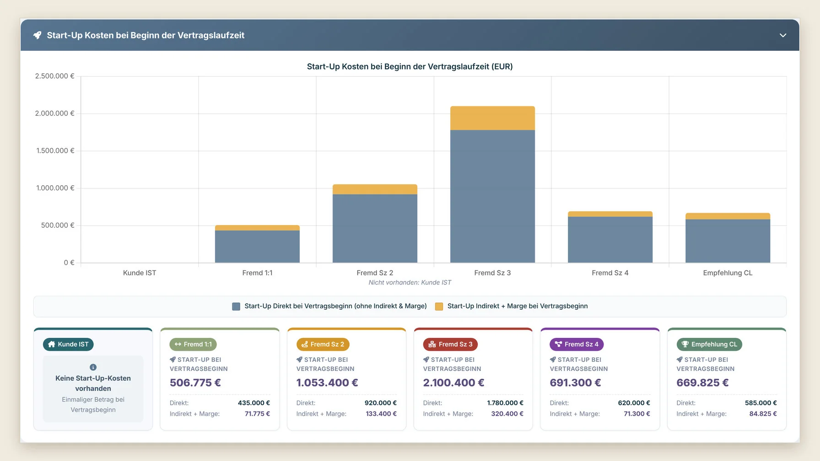Image resolution: width=820 pixels, height=461 pixels.
Task: Click the Fremd 1:1 blue bar segment
Action: [x=257, y=247]
